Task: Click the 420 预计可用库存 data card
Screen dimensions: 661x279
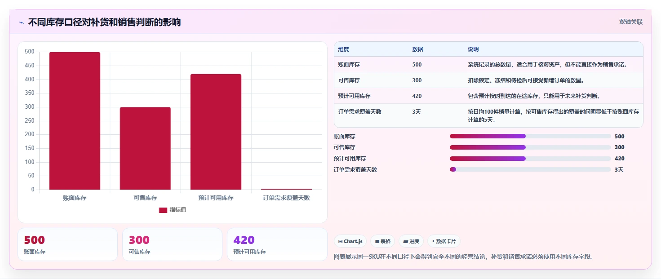Action: [x=277, y=244]
